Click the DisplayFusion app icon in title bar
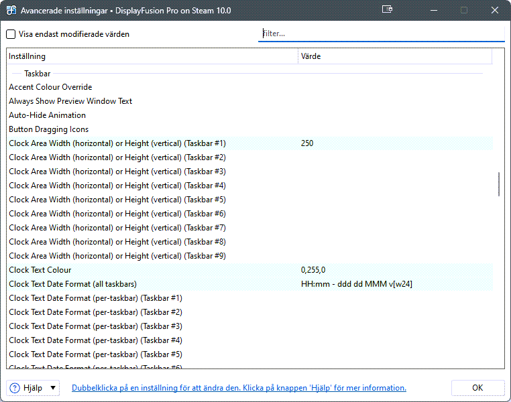 (x=11, y=10)
